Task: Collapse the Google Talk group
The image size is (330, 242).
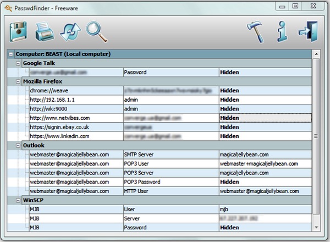Action: [18, 63]
